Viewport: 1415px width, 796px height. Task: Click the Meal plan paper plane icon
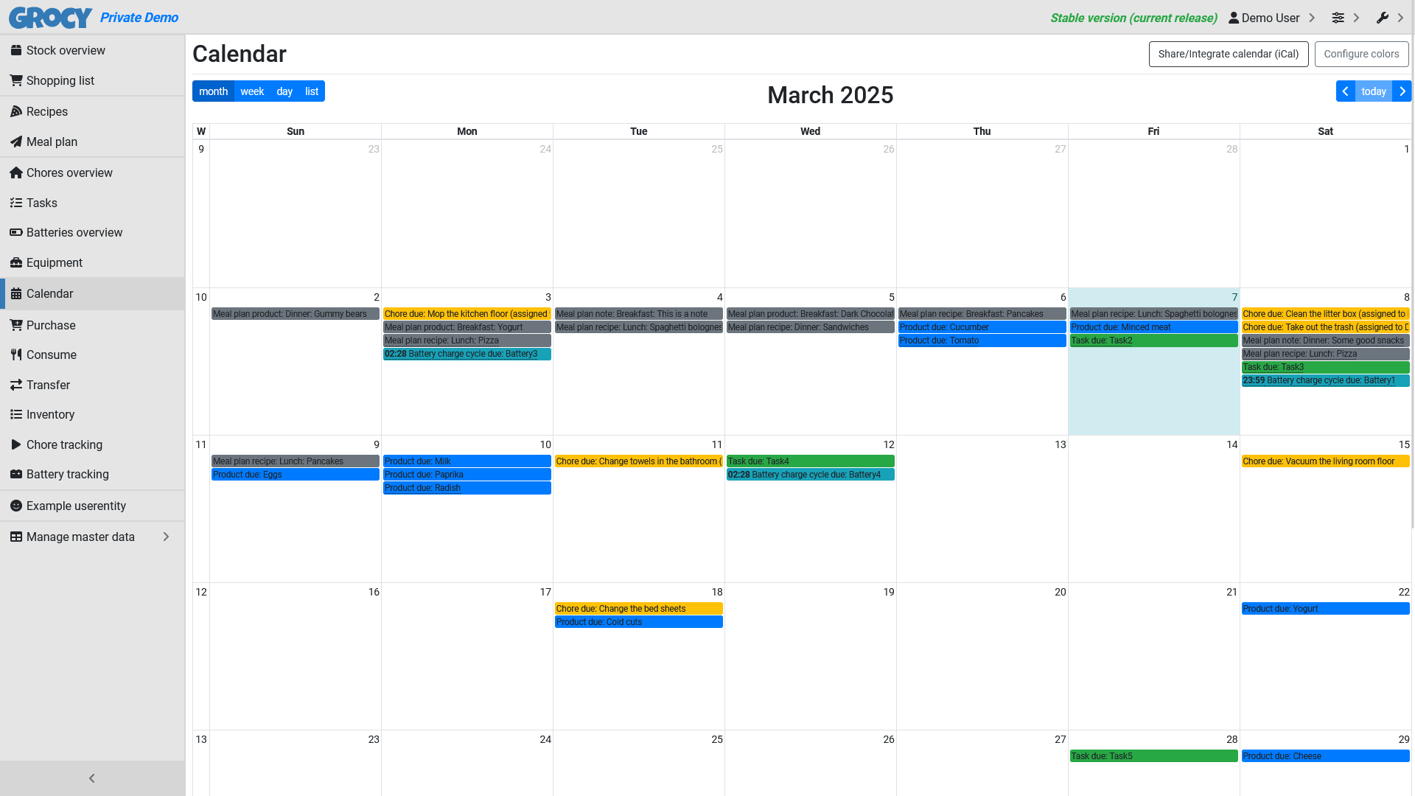16,142
